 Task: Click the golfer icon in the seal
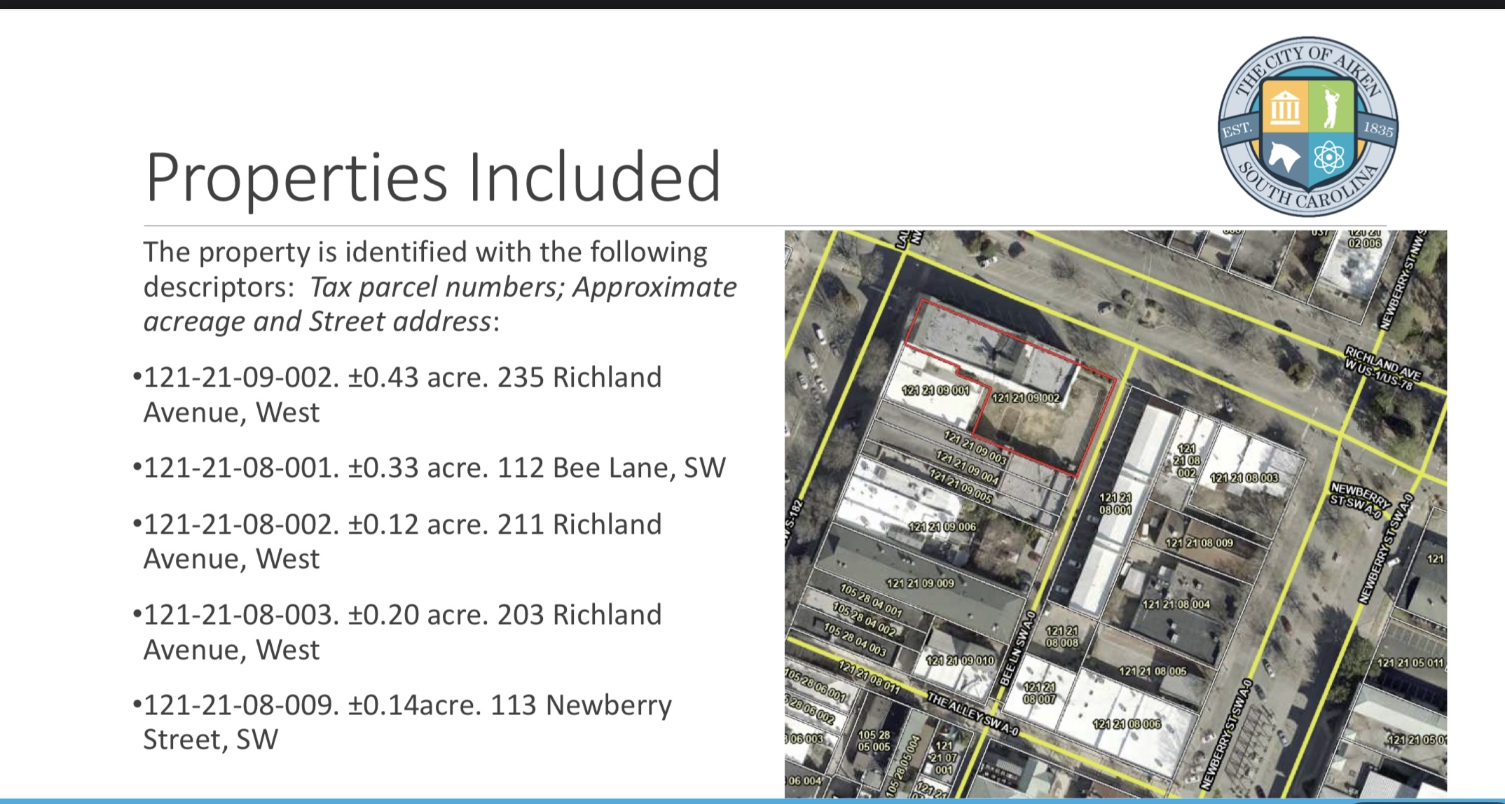1330,106
